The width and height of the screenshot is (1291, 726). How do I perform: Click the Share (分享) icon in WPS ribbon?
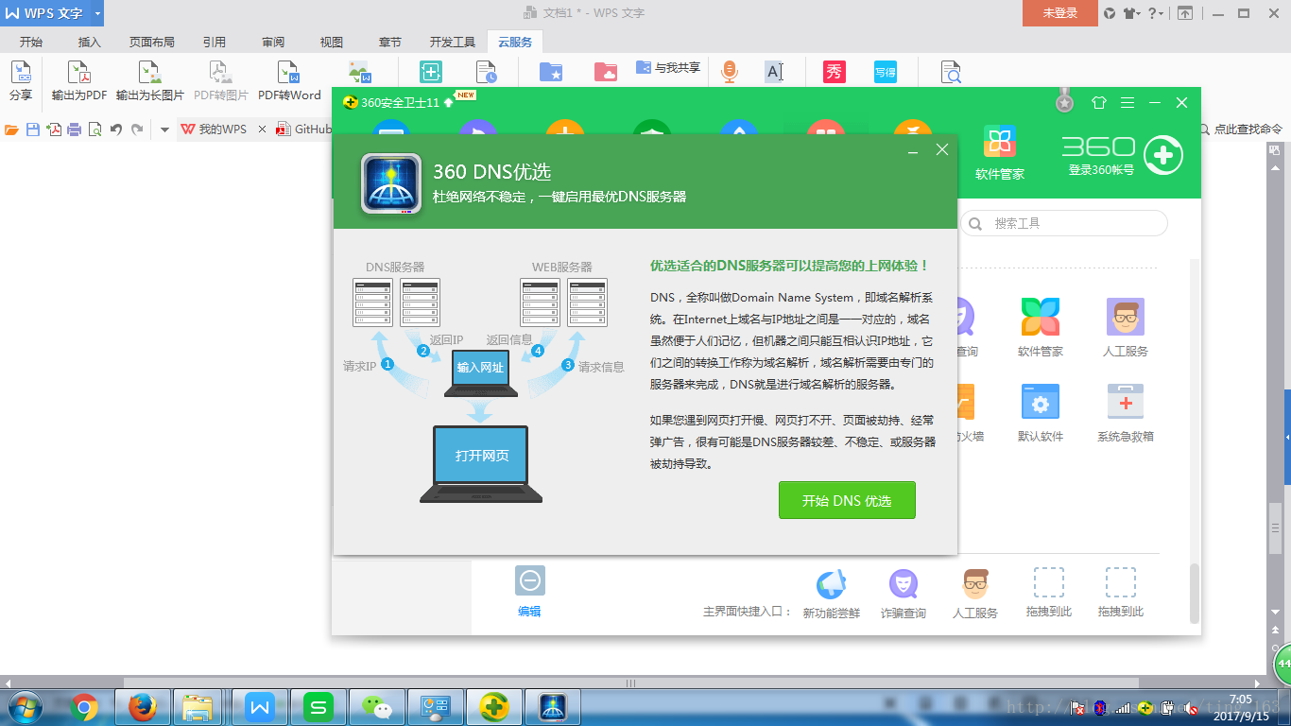click(21, 80)
